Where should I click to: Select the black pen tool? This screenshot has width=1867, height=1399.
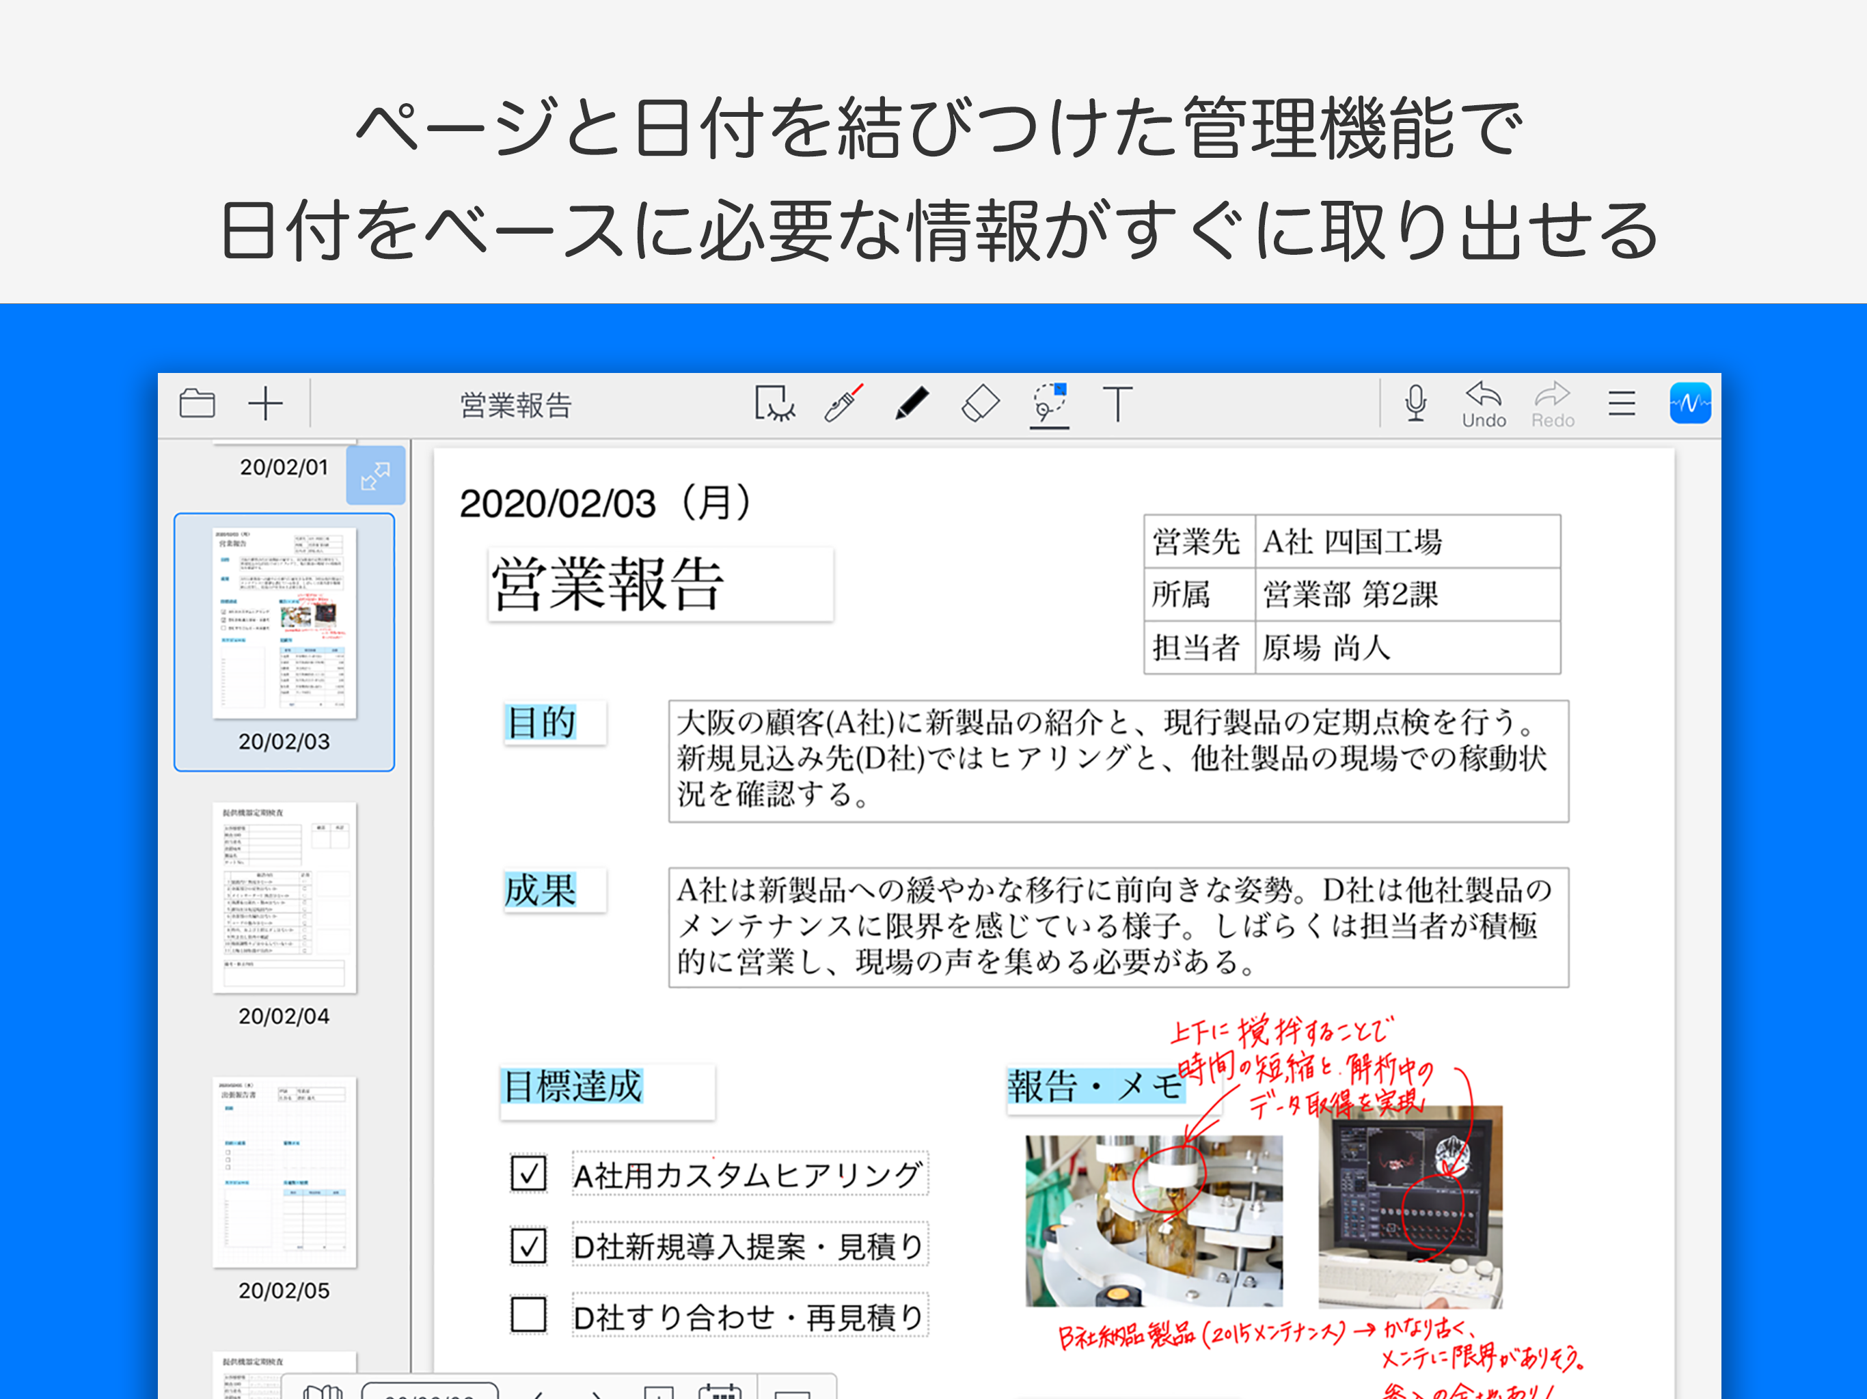coord(912,403)
